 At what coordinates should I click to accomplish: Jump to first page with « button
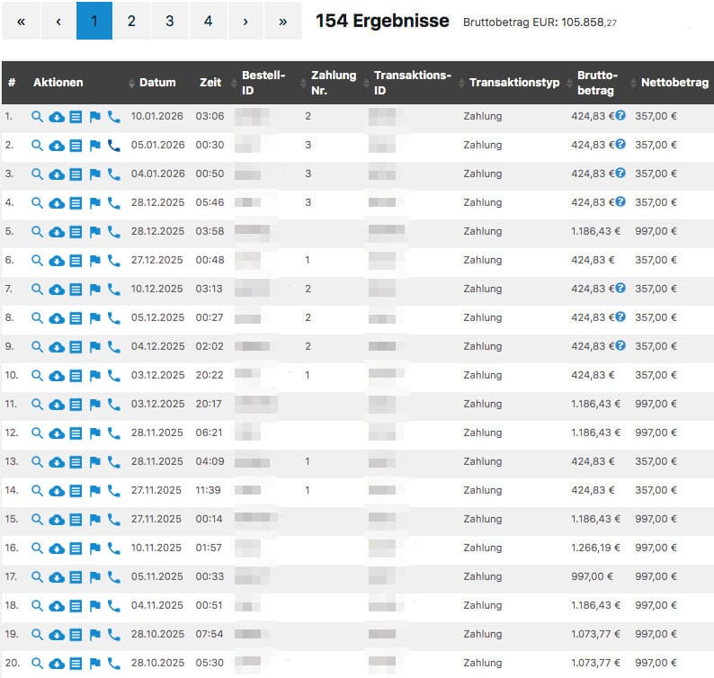pos(21,21)
